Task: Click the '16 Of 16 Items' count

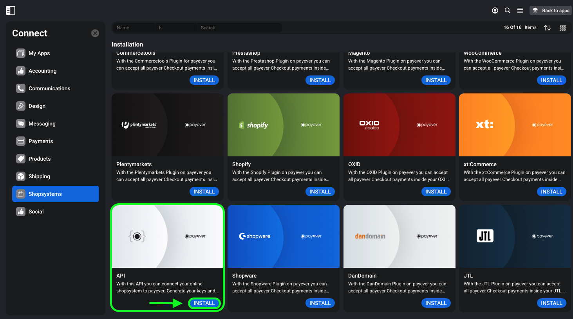Action: tap(520, 27)
